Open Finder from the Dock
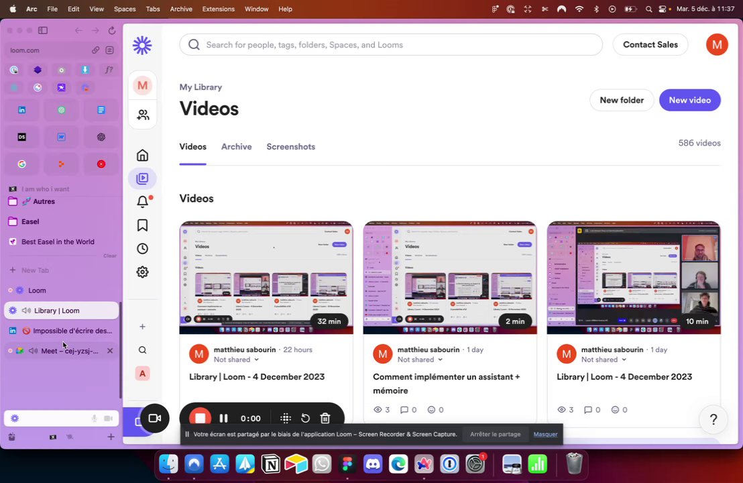This screenshot has height=483, width=743. [168, 464]
